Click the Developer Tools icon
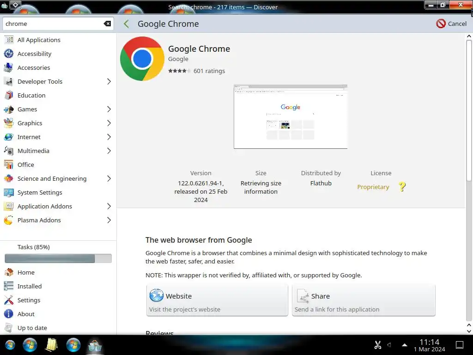The width and height of the screenshot is (473, 355). tap(9, 81)
